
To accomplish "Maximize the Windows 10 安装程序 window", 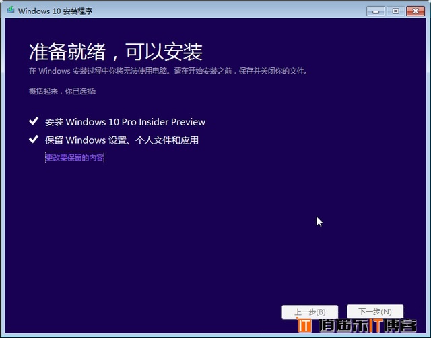I will coord(395,11).
